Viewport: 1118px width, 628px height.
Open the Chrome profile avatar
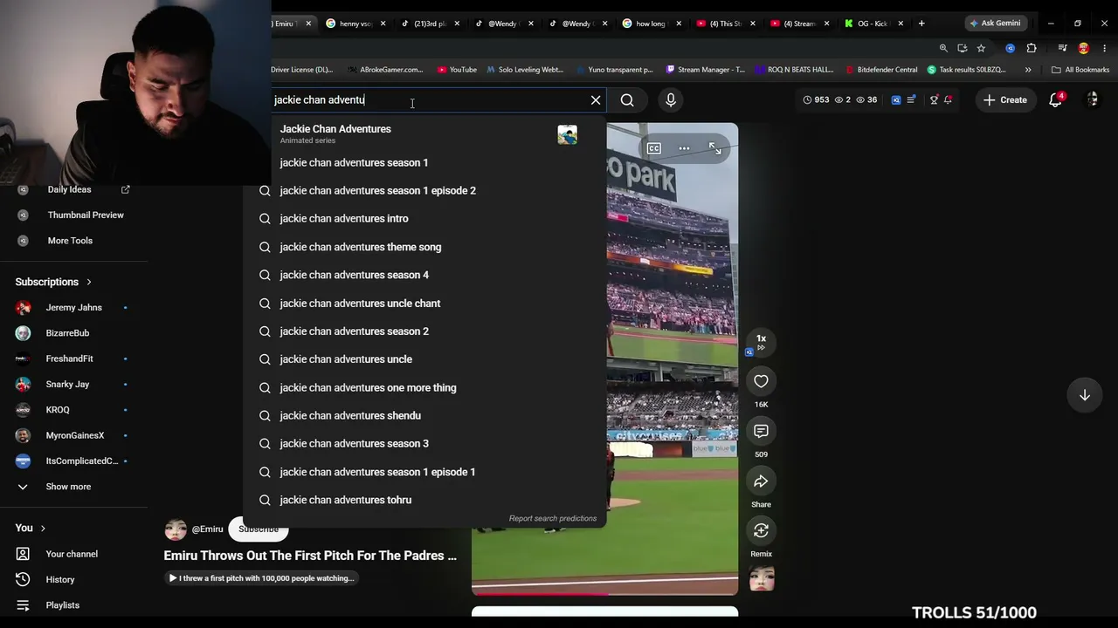[x=1084, y=48]
